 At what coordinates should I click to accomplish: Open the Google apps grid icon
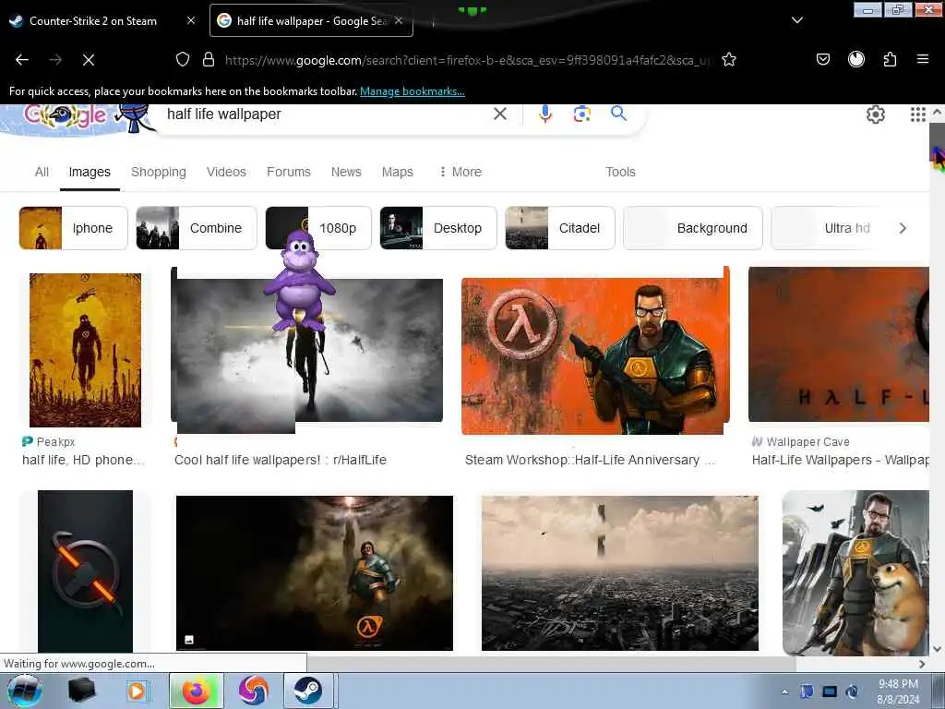pyautogui.click(x=917, y=114)
